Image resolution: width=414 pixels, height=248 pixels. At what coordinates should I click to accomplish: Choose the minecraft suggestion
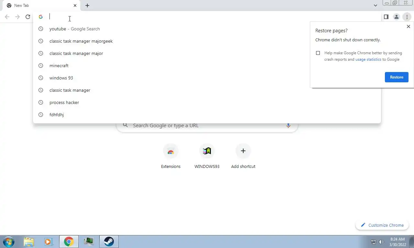[207, 66]
